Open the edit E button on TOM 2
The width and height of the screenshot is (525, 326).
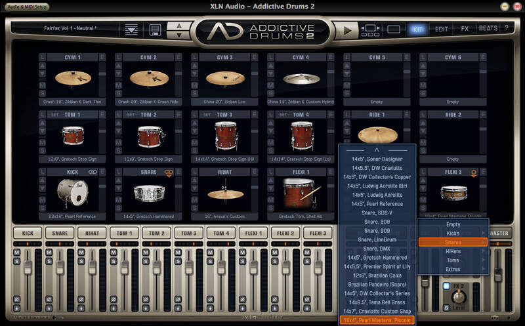point(178,115)
